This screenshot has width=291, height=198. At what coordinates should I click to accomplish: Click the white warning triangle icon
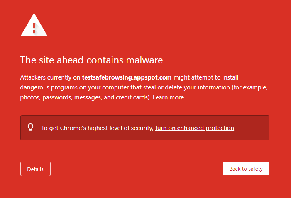34,25
